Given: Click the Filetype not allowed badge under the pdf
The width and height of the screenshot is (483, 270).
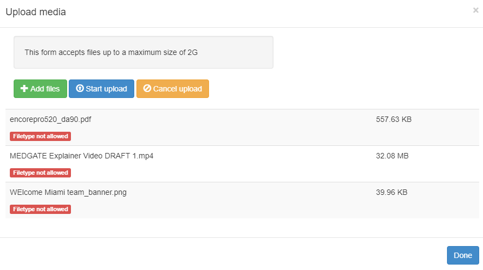Looking at the screenshot, I should 40,137.
